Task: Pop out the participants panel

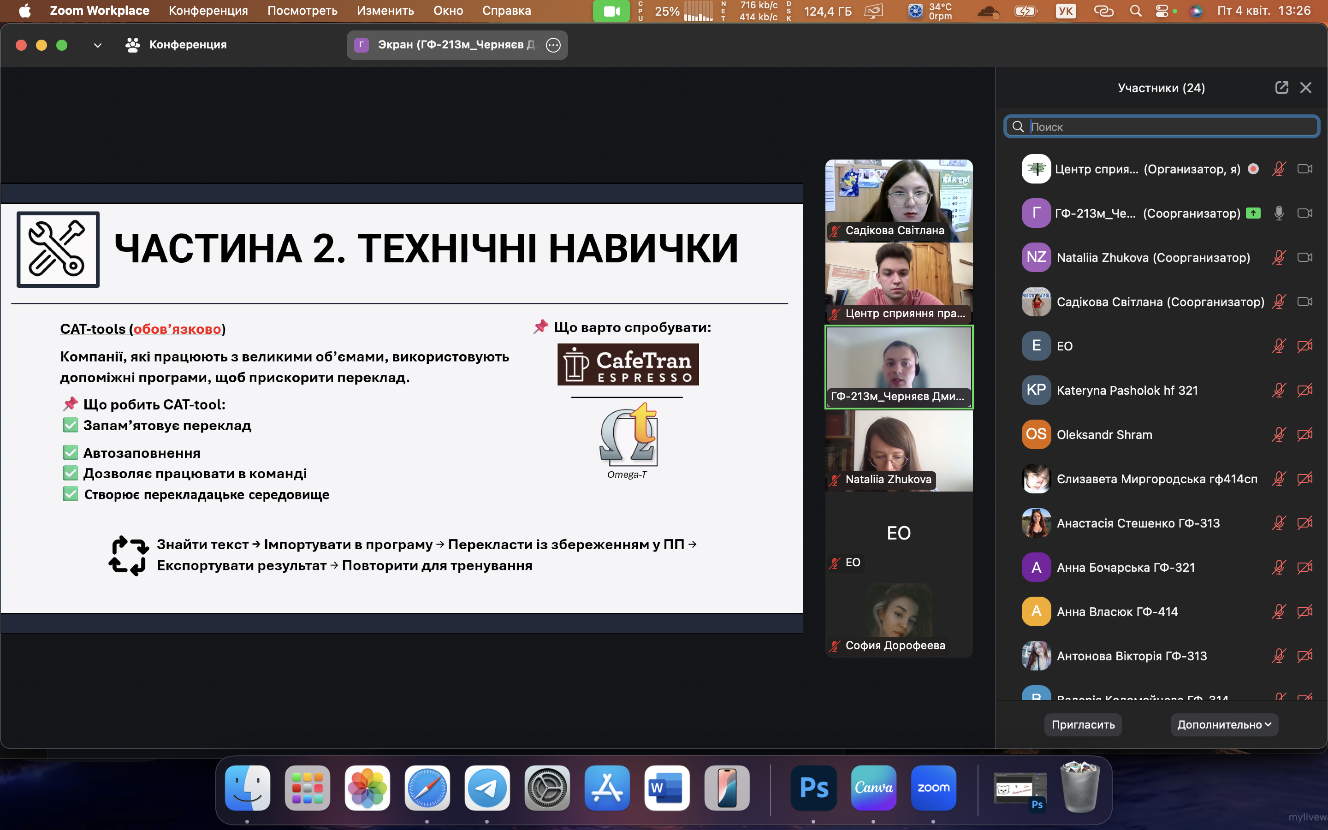Action: click(x=1281, y=88)
